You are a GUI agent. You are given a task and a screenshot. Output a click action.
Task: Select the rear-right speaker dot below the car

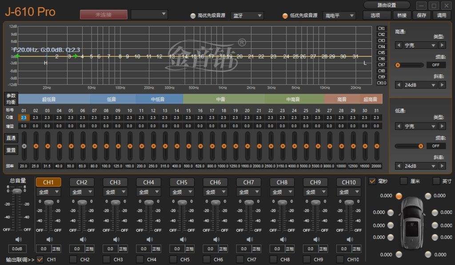[x=428, y=254]
